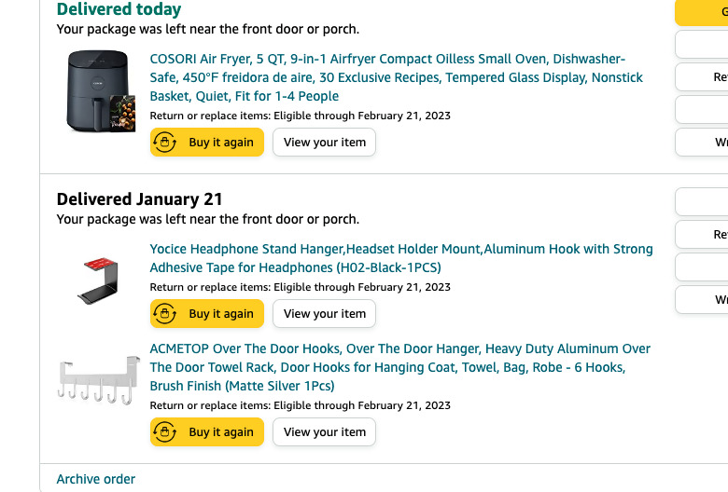Buy the Yocice Headphone Stand again
This screenshot has height=492, width=728.
tap(207, 313)
